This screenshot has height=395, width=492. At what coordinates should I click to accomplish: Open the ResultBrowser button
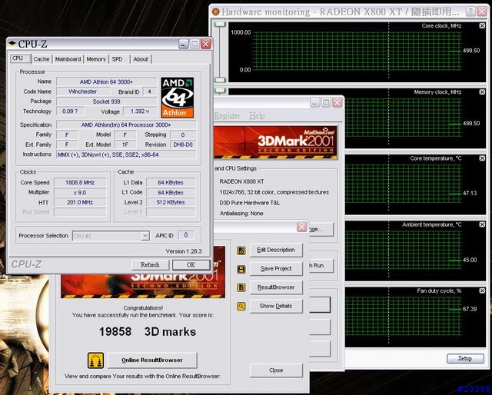(276, 287)
